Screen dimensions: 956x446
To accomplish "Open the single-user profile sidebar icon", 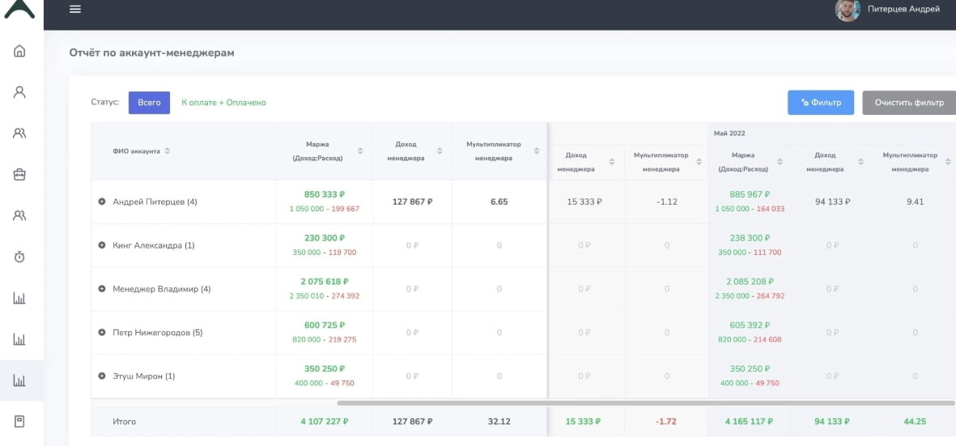I will (x=20, y=91).
